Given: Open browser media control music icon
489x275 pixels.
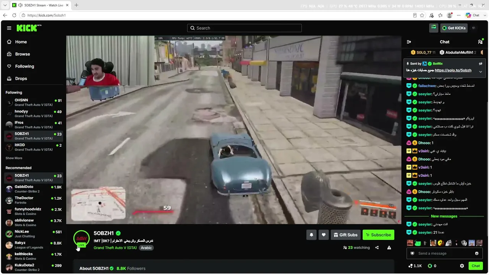Looking at the screenshot, I should click(431, 15).
